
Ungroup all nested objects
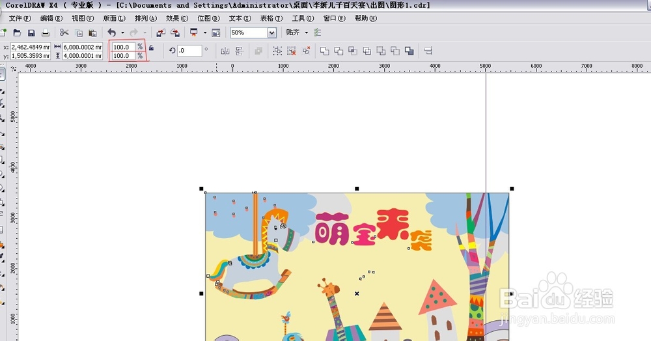[x=306, y=51]
